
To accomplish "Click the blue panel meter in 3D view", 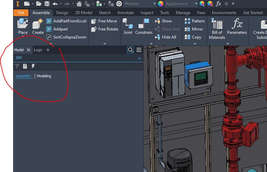I will (199, 76).
